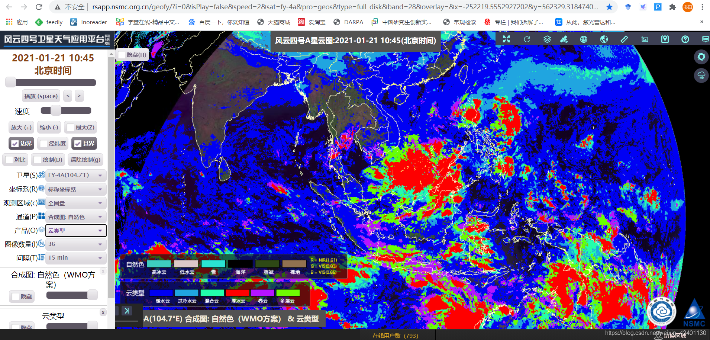Screen dimensions: 710x340
Task: Click the timeline progress slider handle
Action: [10, 82]
